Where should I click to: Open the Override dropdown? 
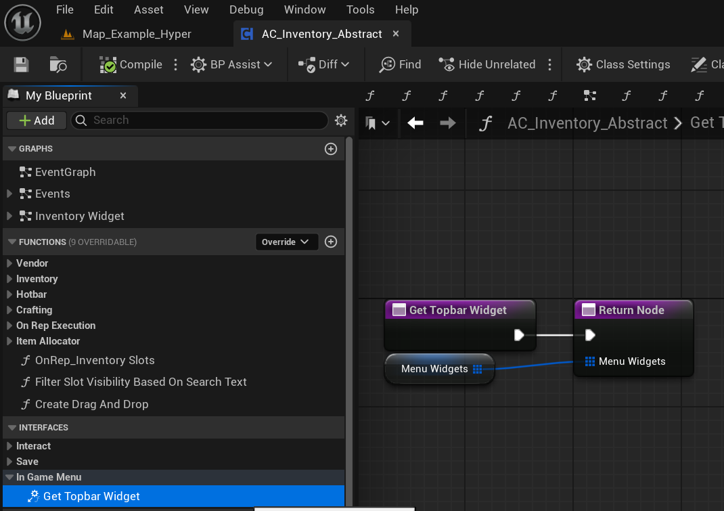[286, 242]
